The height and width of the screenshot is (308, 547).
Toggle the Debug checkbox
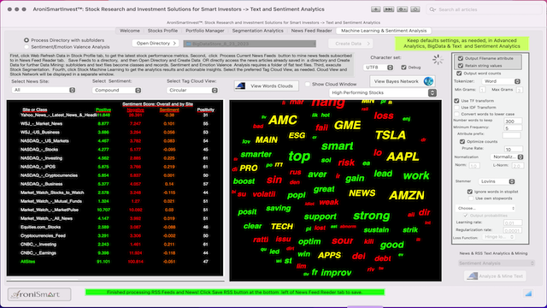tap(403, 68)
